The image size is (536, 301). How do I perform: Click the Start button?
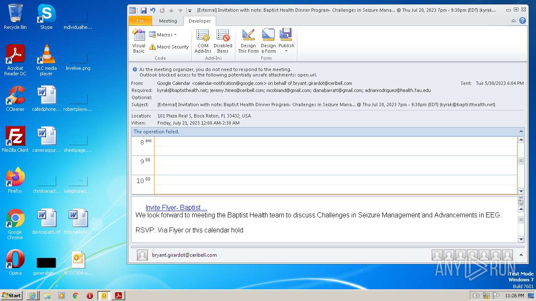12,295
